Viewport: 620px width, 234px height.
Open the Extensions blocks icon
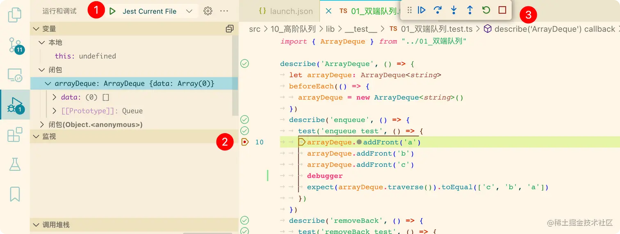click(x=15, y=135)
